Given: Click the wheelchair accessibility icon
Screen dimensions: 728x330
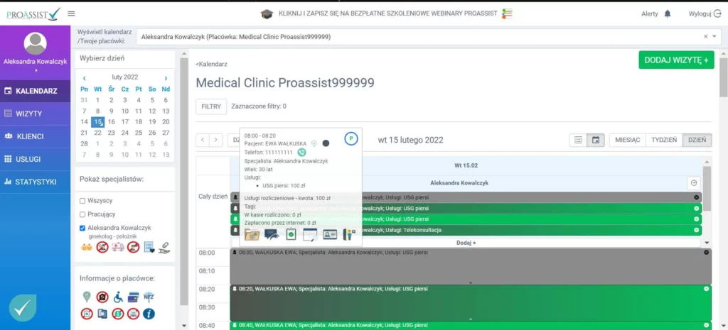Looking at the screenshot, I should coord(118,297).
